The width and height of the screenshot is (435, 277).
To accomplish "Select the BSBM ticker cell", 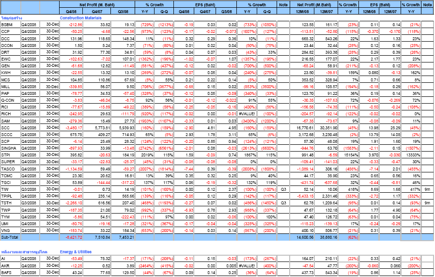I will click(x=11, y=25).
